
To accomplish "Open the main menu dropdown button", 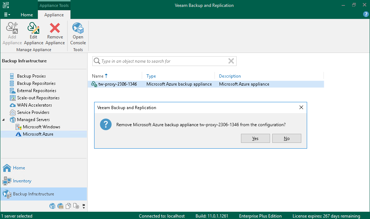I will [7, 15].
